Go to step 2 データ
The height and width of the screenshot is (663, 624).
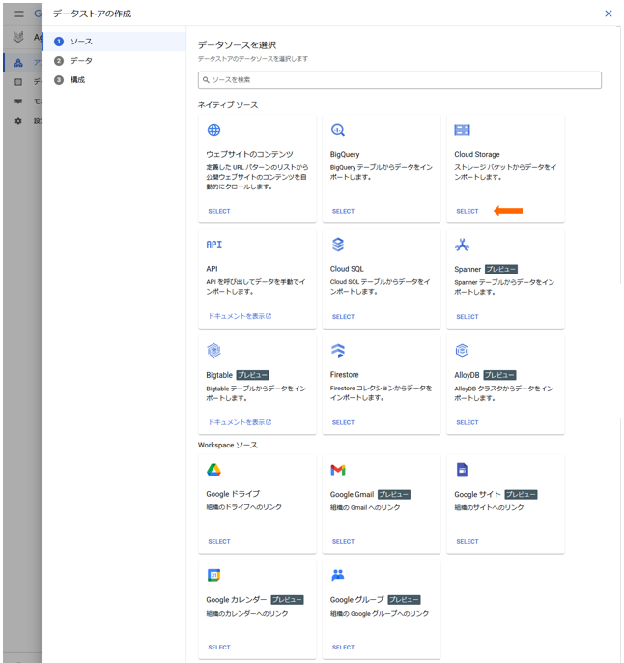tap(114, 61)
